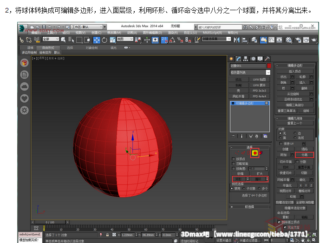
Task: Collapse the 编辑几何体 rollout
Action: coord(295,118)
